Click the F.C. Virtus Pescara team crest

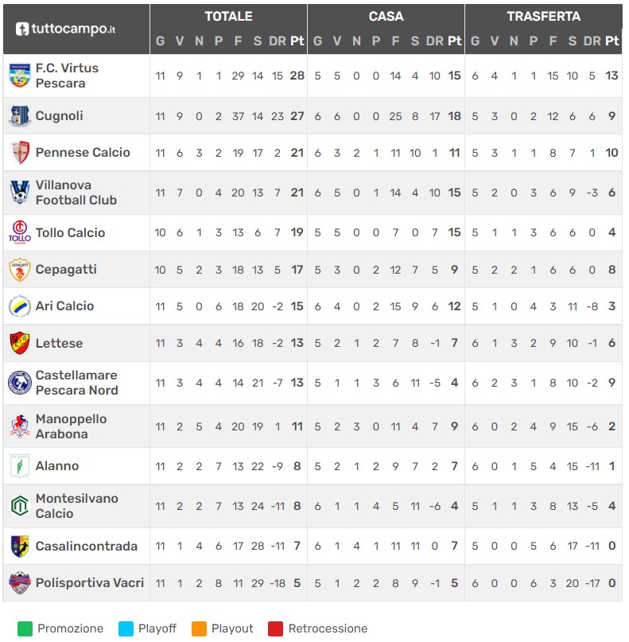[20, 76]
